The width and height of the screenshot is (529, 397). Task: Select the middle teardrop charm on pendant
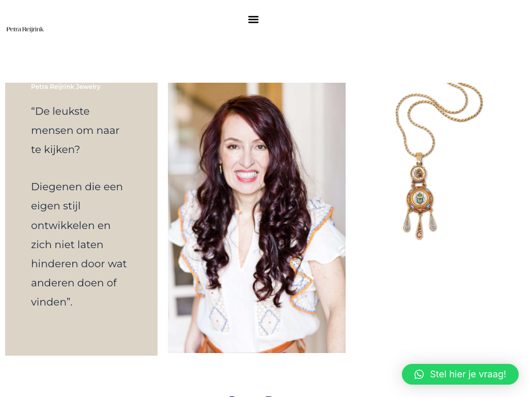pyautogui.click(x=419, y=227)
